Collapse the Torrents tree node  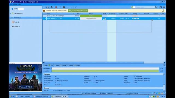[11, 18]
